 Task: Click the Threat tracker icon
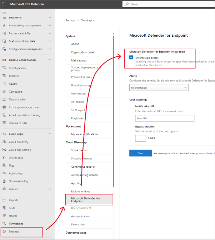4,99
